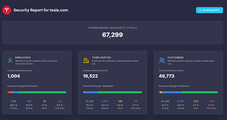Click the 75.0 % strong percentage

[x=90, y=105]
